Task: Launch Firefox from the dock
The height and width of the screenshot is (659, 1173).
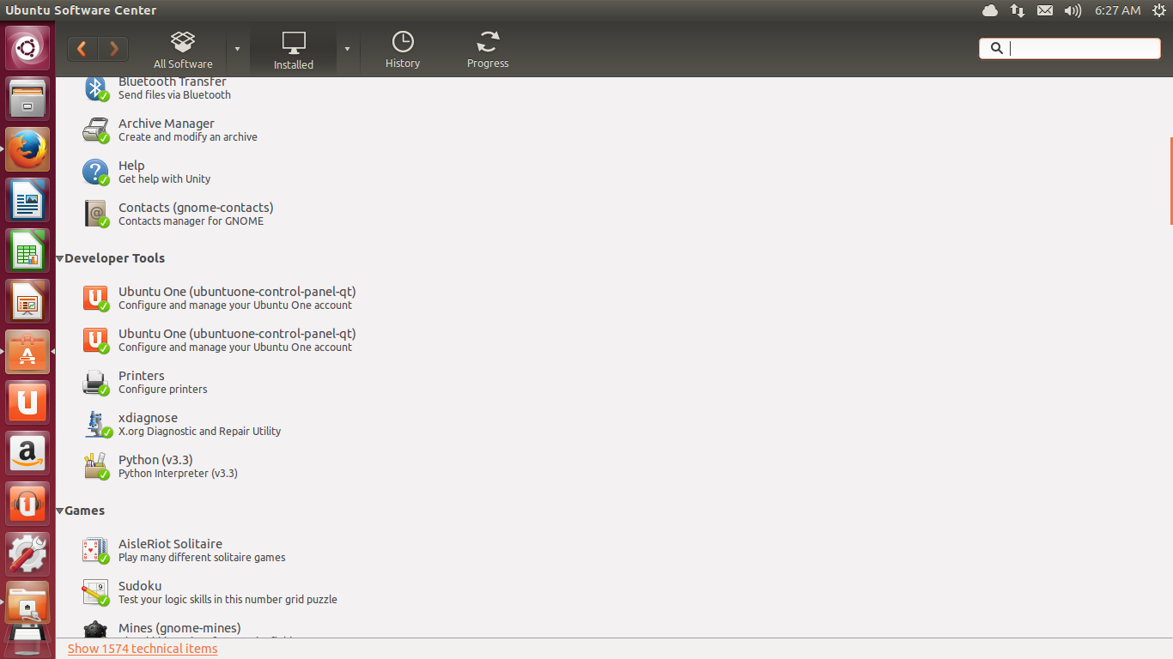Action: (x=27, y=148)
